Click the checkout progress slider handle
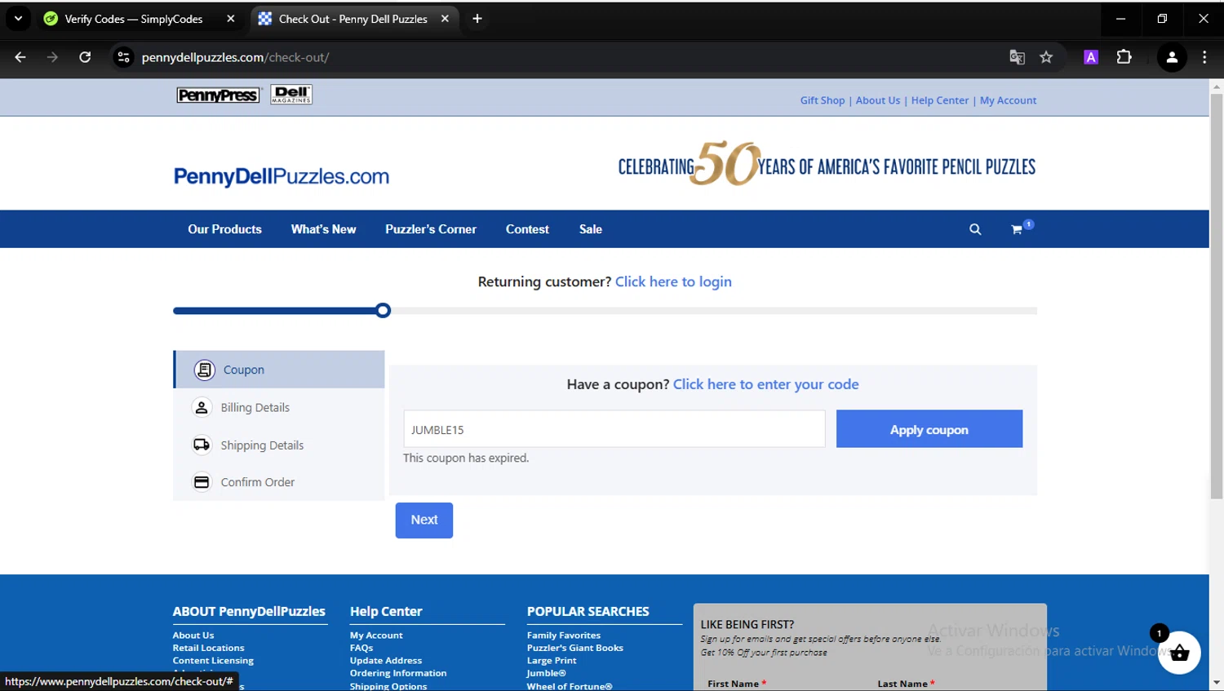The image size is (1224, 691). click(x=383, y=310)
